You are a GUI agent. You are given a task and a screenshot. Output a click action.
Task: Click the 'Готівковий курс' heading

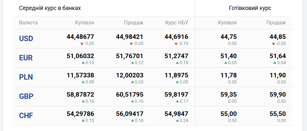coord(250,8)
